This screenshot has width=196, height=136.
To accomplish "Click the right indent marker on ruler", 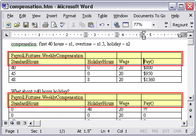I will point(180,36).
